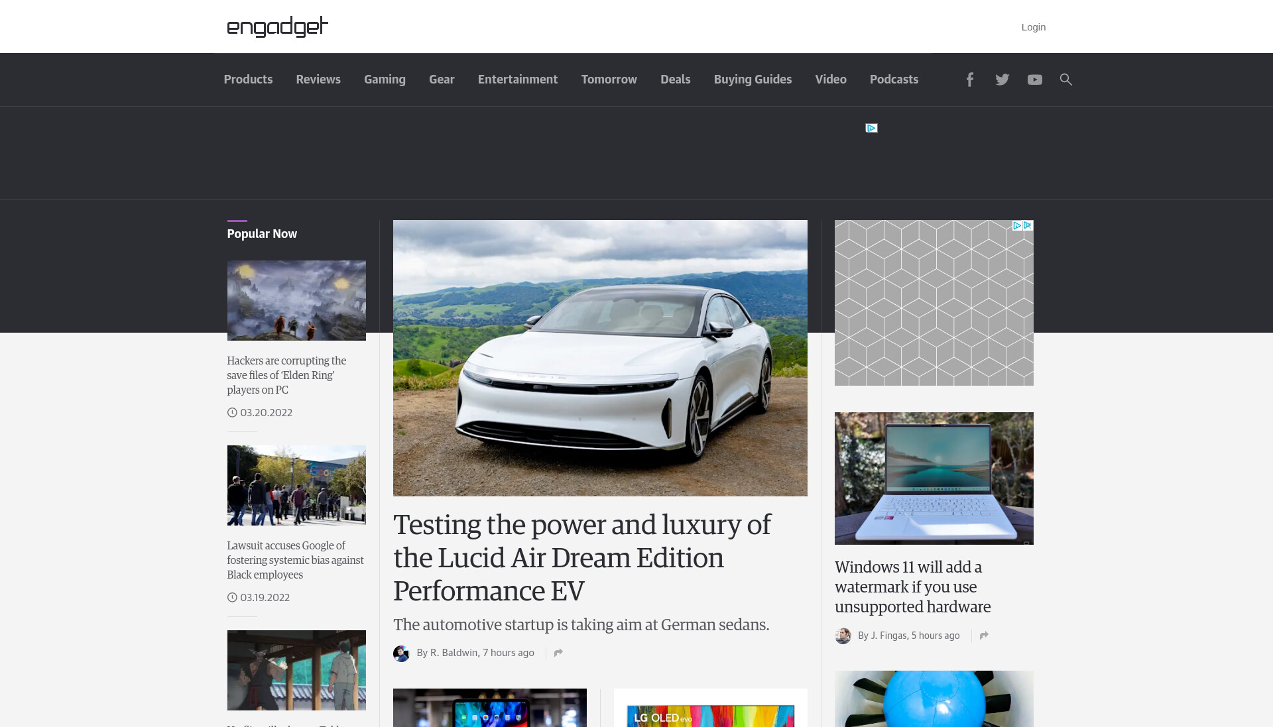Click the white laptop article image

[x=934, y=478]
